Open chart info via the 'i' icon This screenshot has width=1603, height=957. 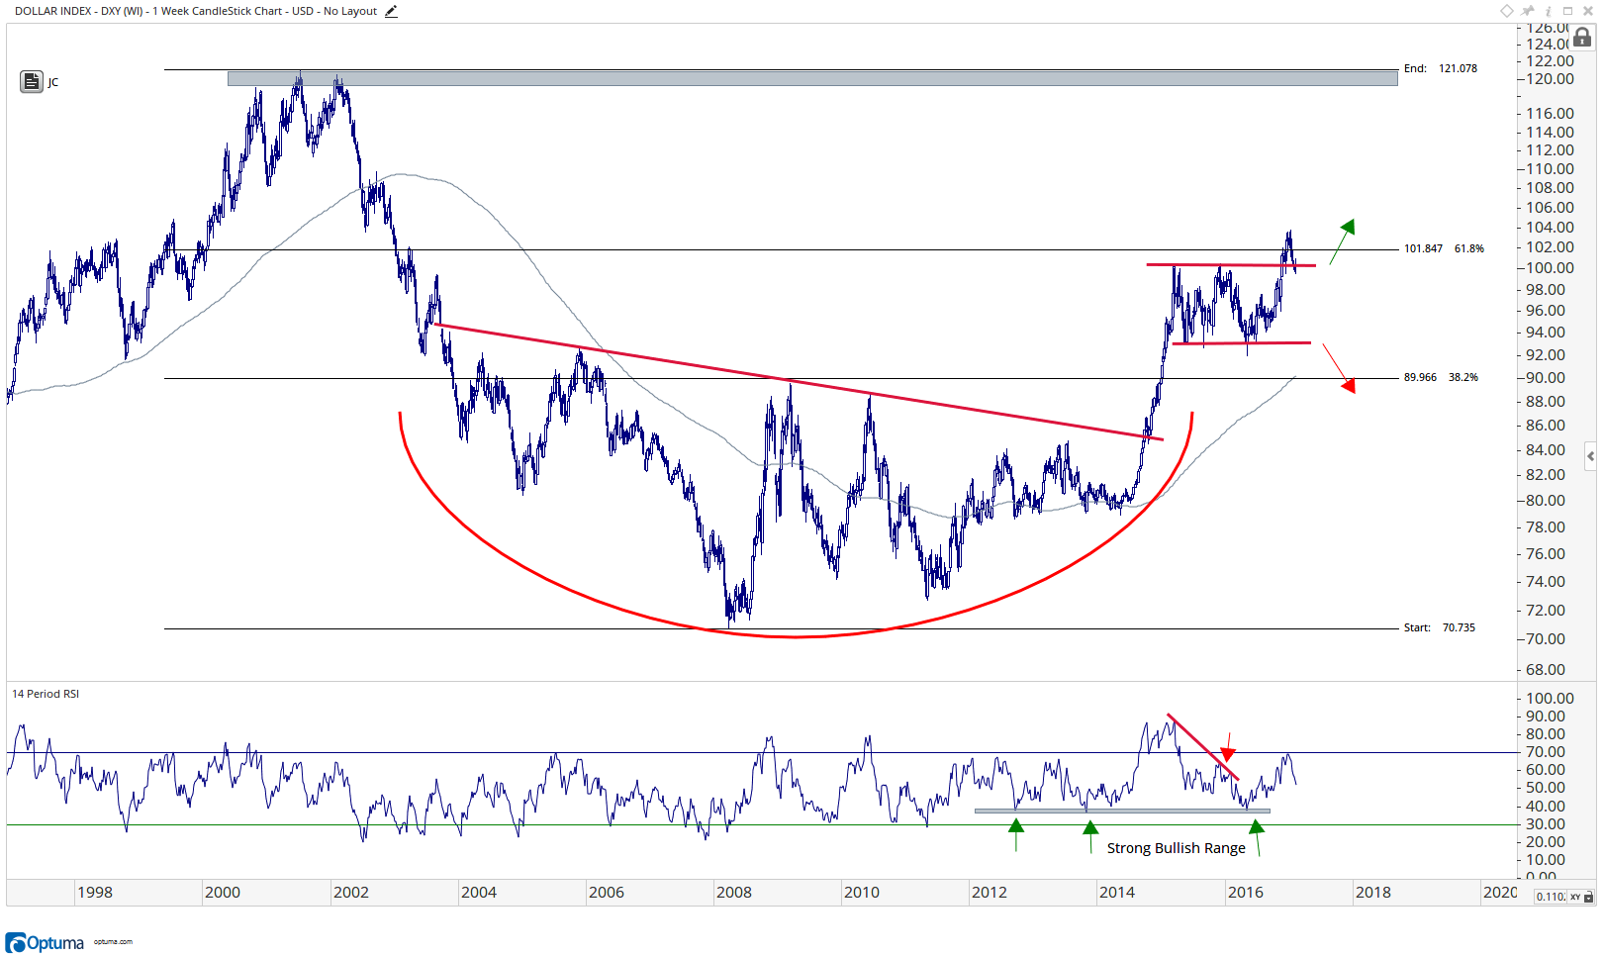point(1548,11)
